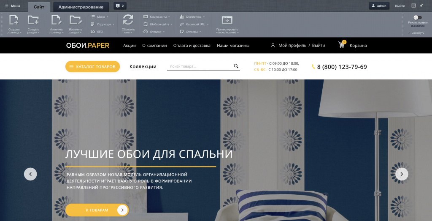Image resolution: width=432 pixels, height=221 pixels.
Task: Open the Компоненты dropdown
Action: coord(157,17)
